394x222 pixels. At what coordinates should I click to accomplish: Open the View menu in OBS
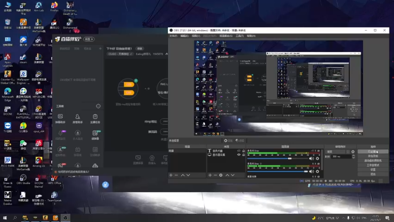(x=196, y=36)
